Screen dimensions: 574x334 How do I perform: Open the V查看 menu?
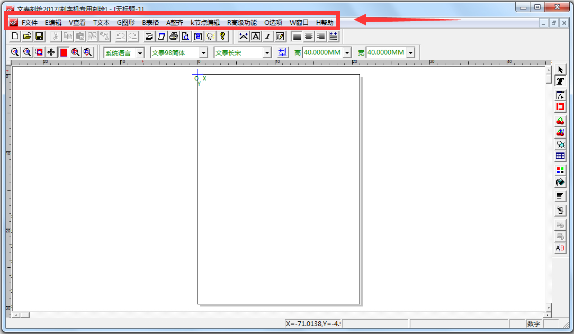pos(77,23)
